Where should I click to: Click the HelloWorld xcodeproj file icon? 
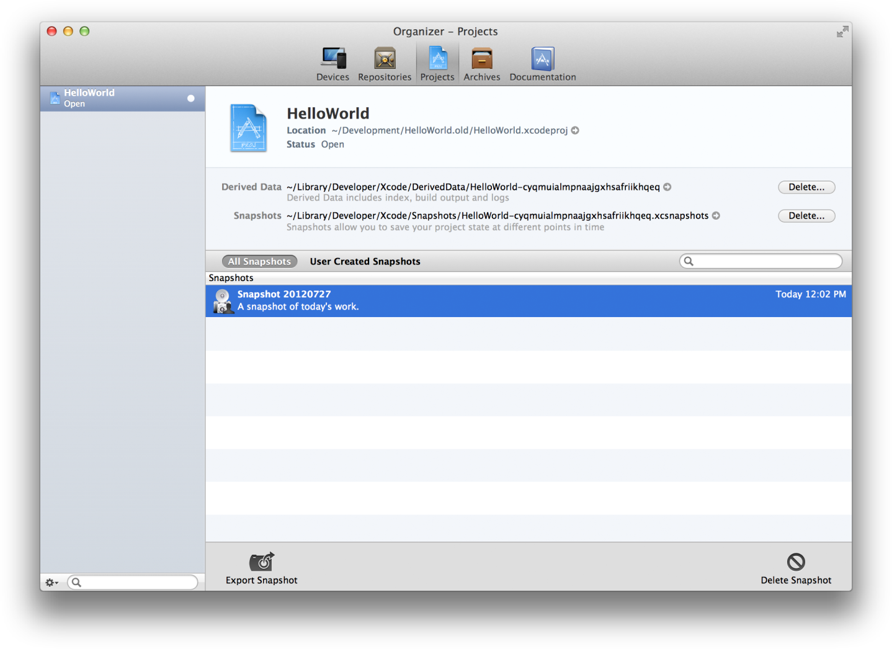click(249, 128)
